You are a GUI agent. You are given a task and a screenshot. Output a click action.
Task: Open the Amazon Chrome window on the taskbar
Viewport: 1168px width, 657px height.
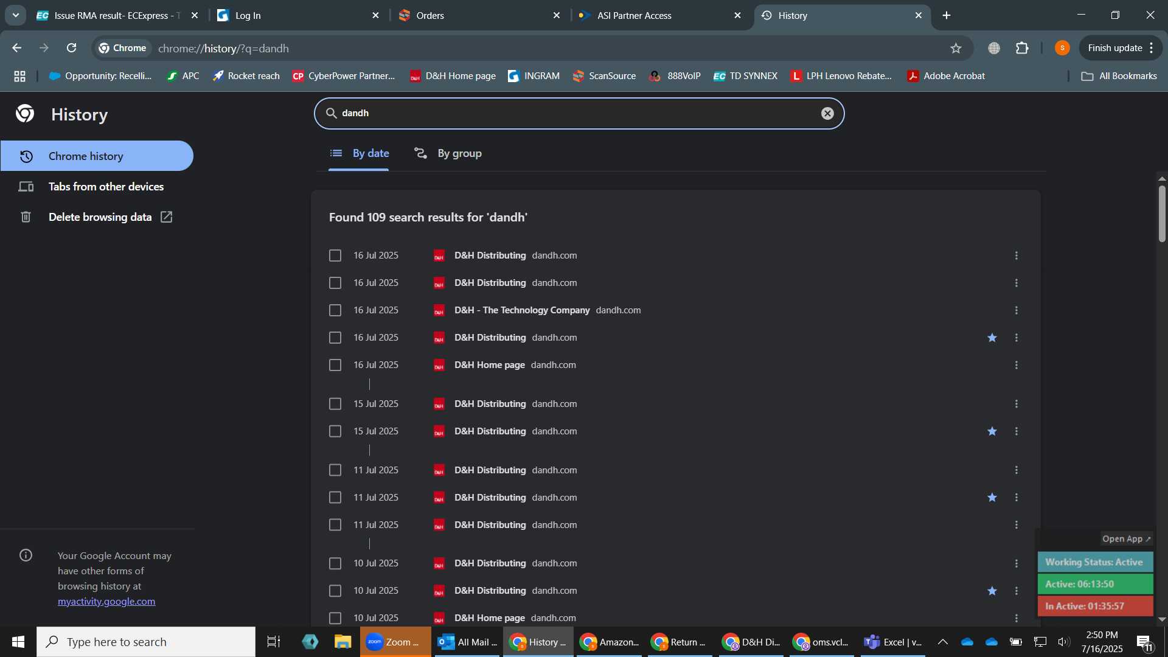pyautogui.click(x=610, y=642)
